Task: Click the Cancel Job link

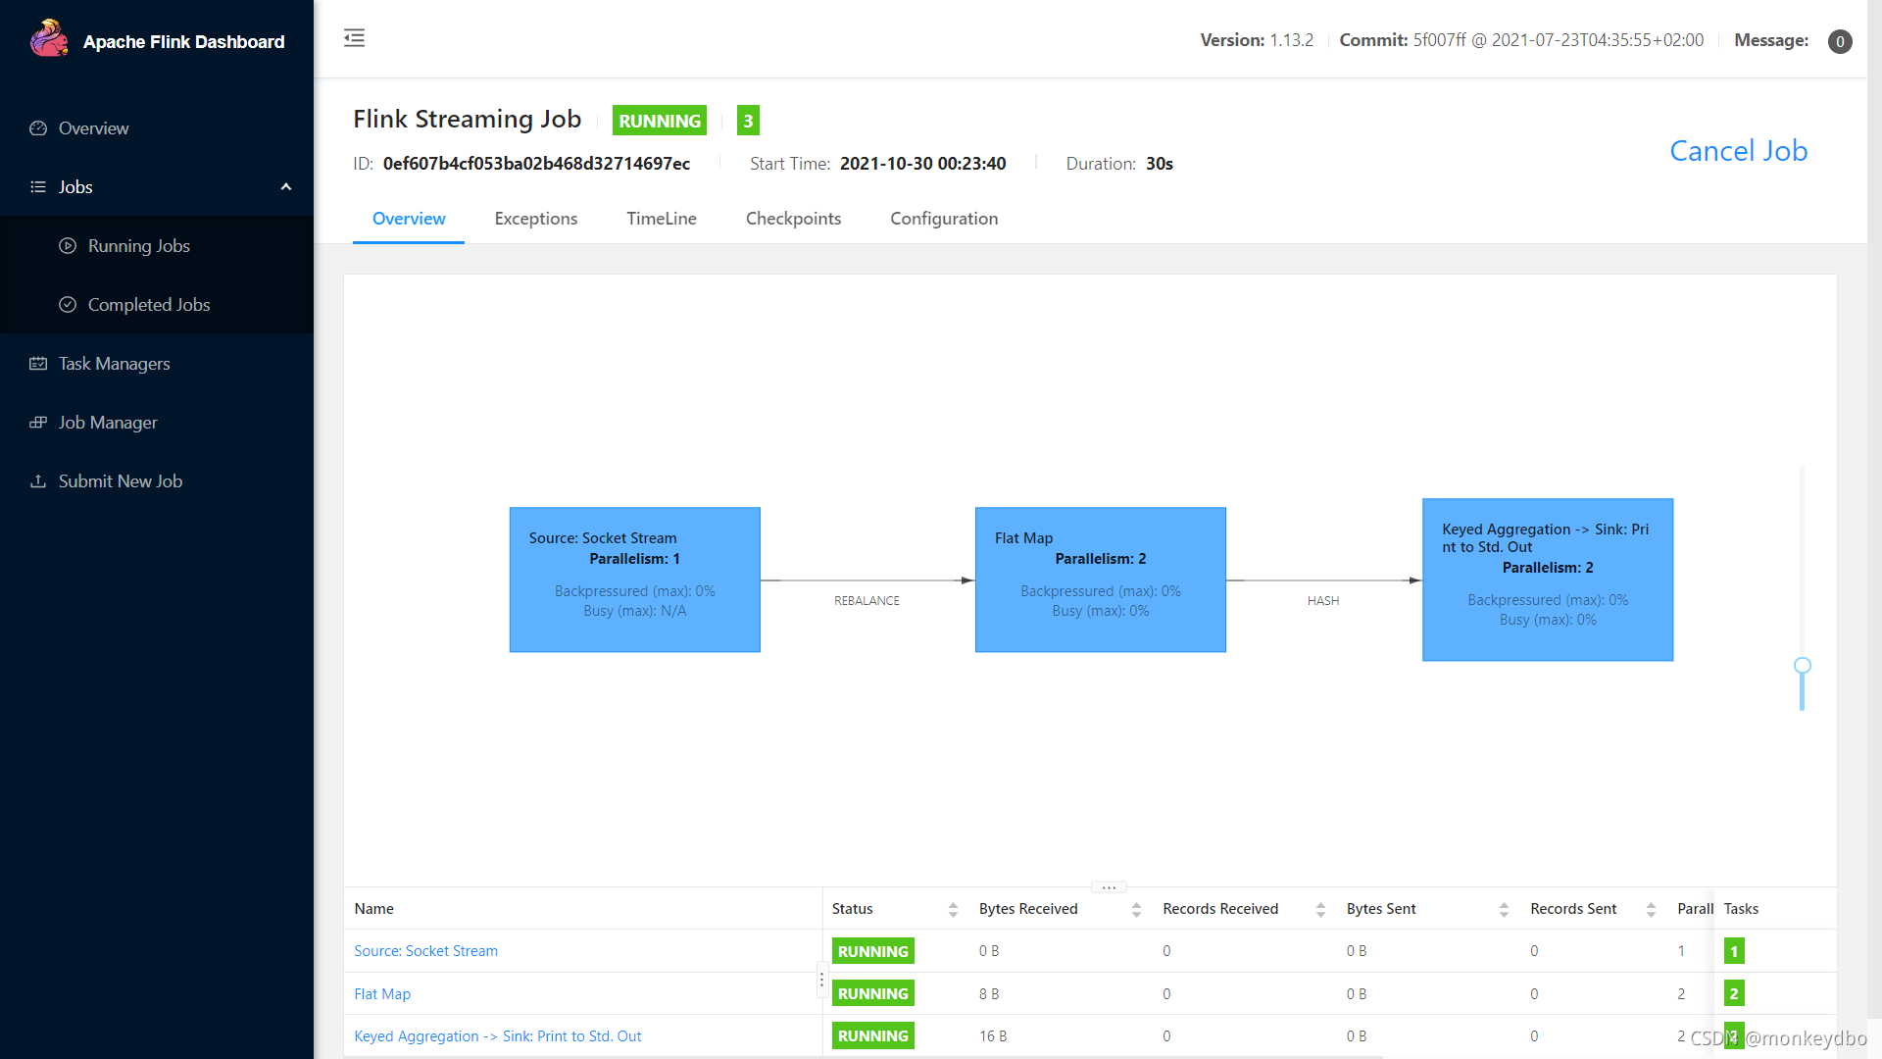Action: coord(1738,151)
